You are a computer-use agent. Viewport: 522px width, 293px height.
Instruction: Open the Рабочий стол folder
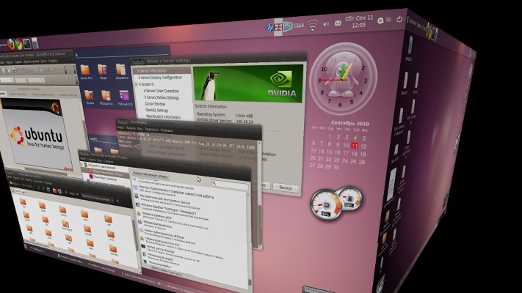[125, 97]
